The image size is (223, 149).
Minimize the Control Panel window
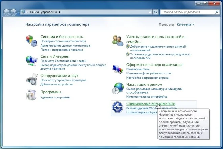pos(199,3)
